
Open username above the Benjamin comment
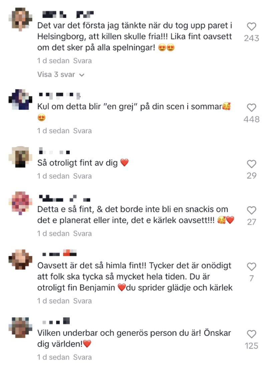click(x=59, y=253)
